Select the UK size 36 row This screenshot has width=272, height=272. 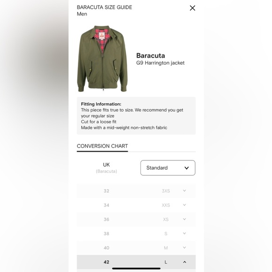click(136, 219)
